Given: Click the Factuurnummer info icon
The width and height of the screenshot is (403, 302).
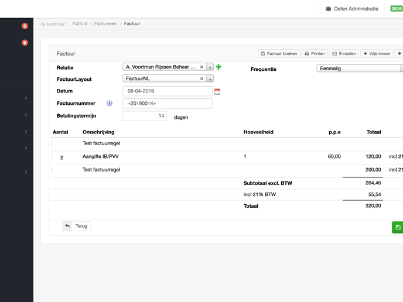Looking at the screenshot, I should point(110,104).
